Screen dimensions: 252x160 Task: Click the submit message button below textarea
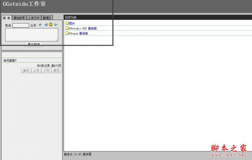click(34, 44)
